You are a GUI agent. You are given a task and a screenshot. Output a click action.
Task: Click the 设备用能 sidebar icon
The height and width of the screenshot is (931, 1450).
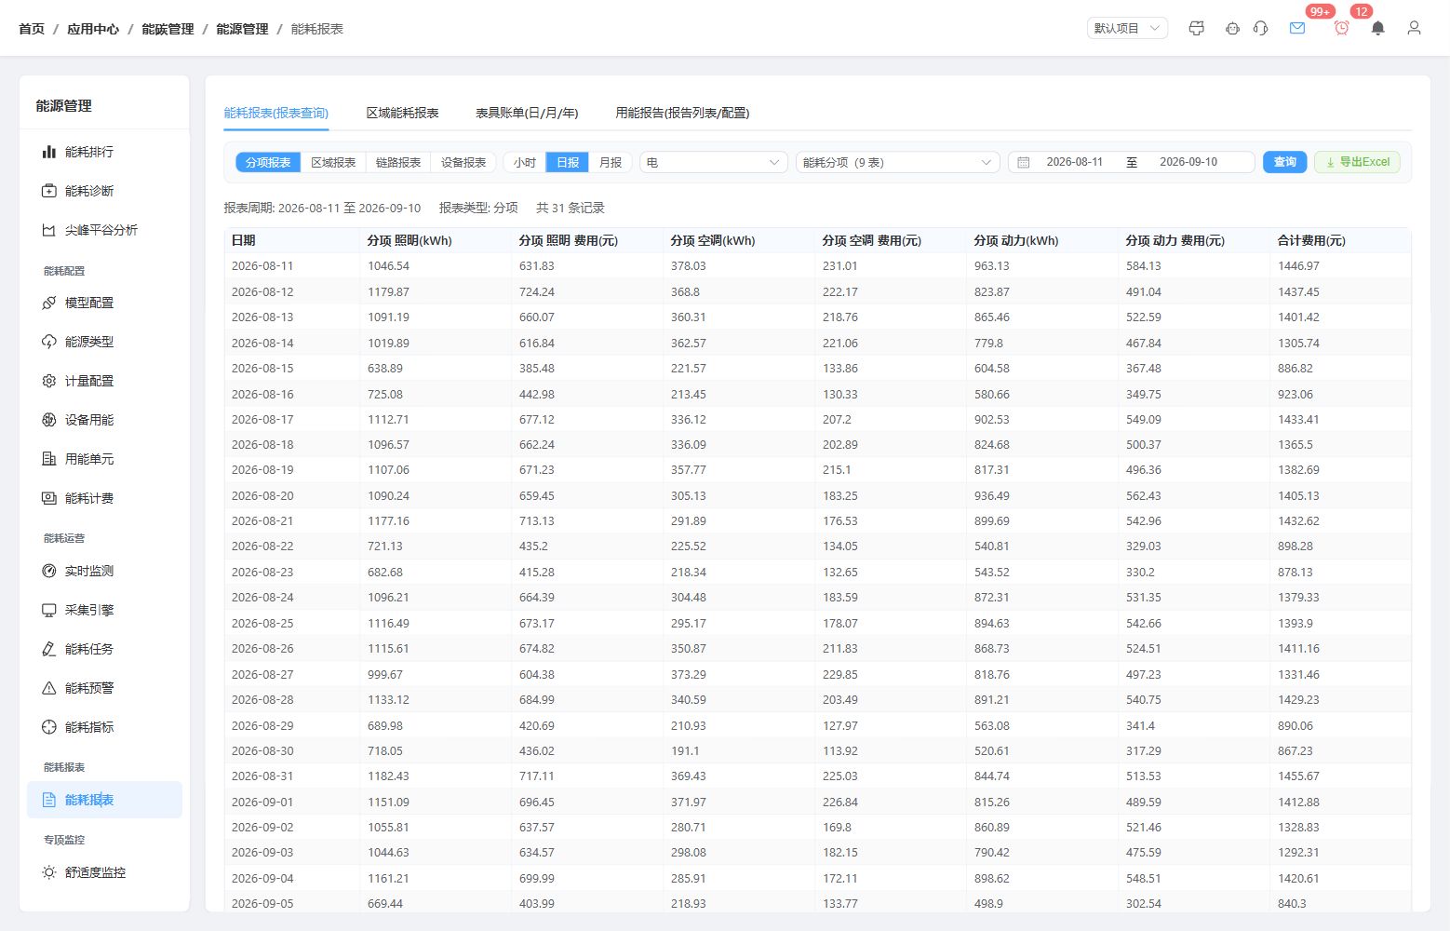coord(49,420)
